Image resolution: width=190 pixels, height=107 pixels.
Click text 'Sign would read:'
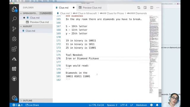[77, 66]
